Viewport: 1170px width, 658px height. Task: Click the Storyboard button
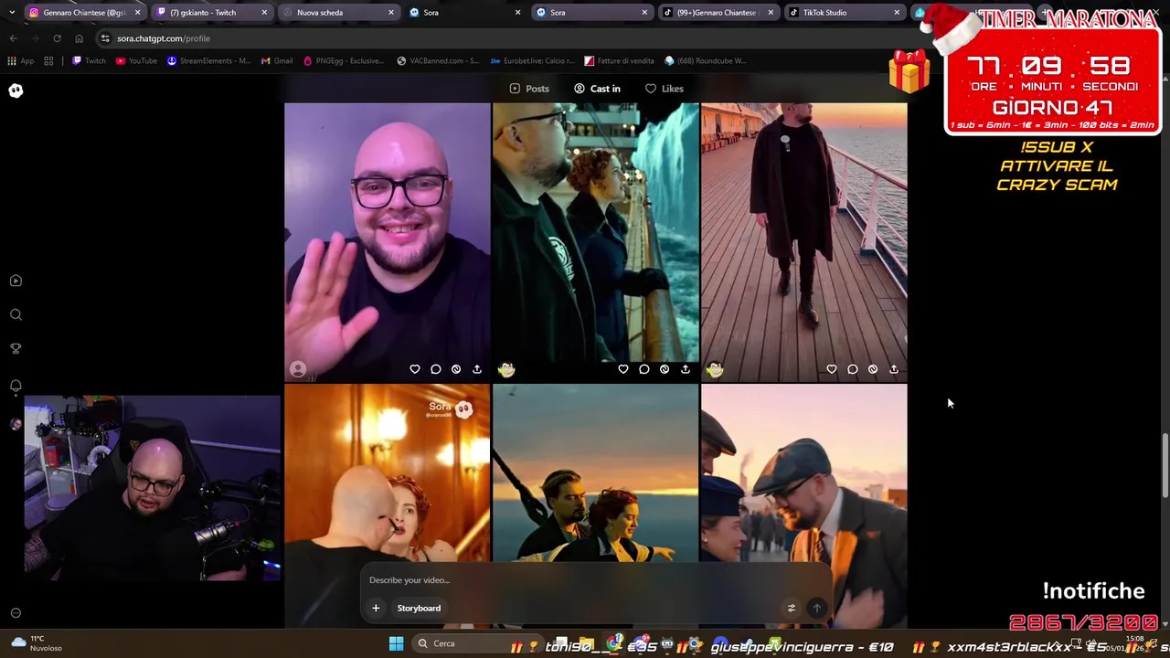[x=419, y=608]
